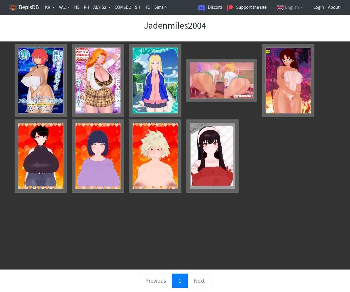Open the English language dropdown
Screen dimensions: 350x292
click(290, 7)
